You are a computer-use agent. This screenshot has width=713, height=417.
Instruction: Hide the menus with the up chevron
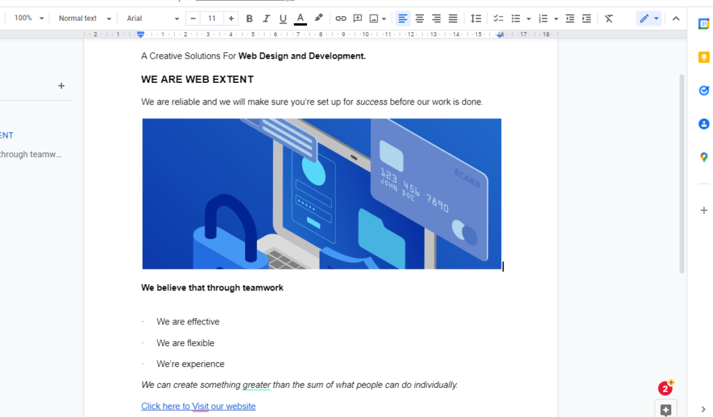pos(675,19)
